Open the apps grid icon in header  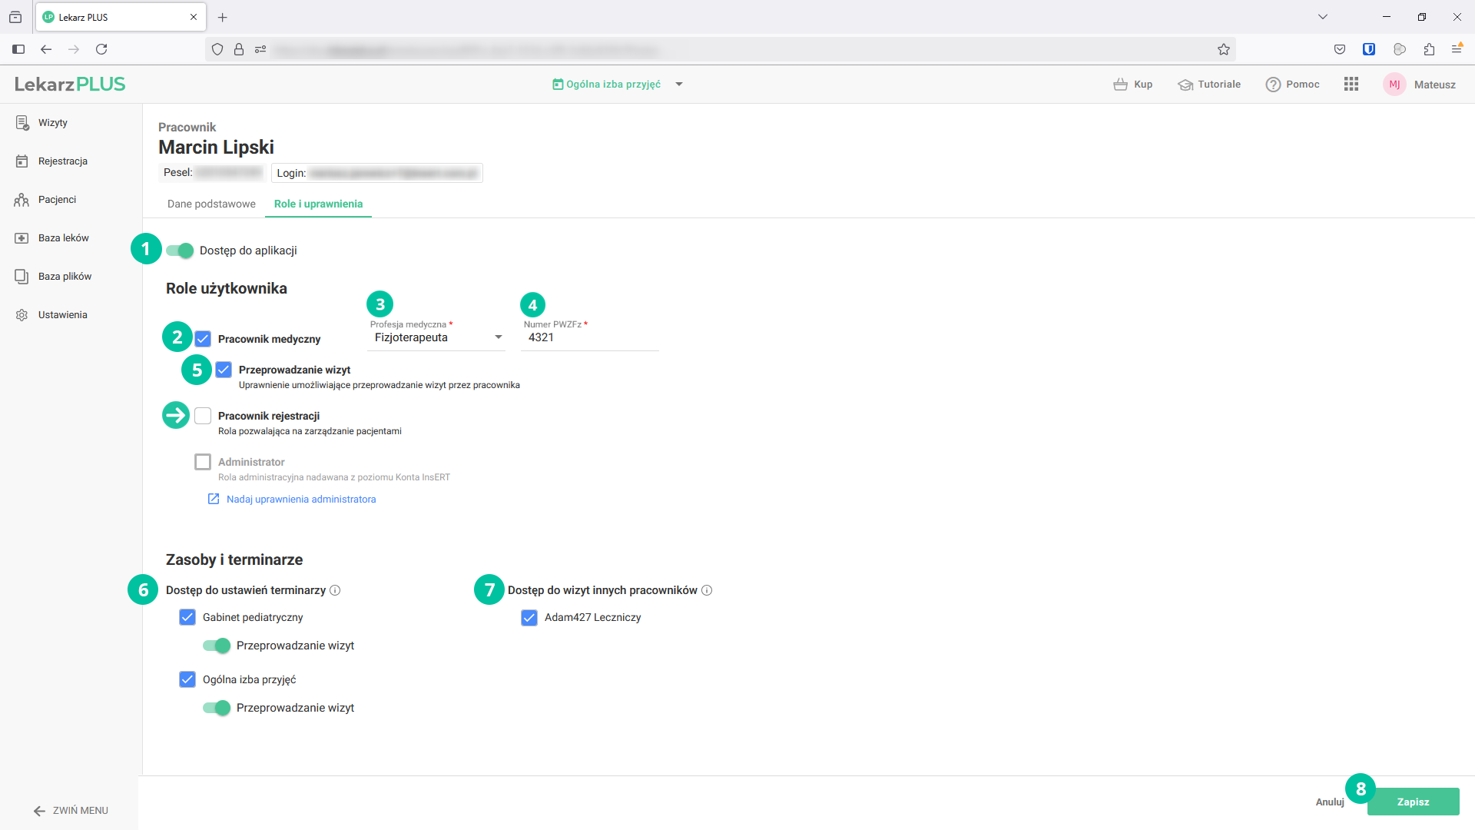pos(1351,85)
